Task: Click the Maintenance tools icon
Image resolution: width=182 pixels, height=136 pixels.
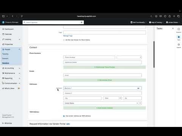Action: [3, 73]
